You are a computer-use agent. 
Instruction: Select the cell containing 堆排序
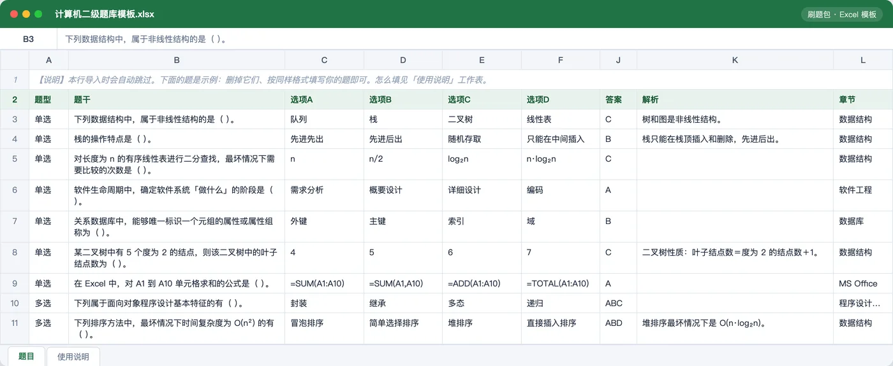click(x=482, y=328)
